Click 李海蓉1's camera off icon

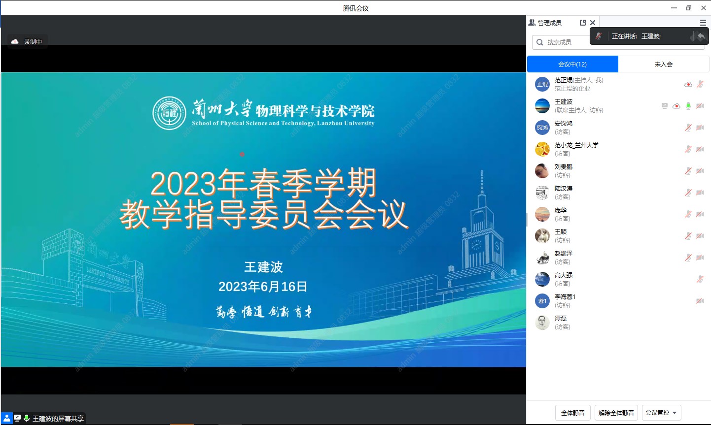(700, 301)
